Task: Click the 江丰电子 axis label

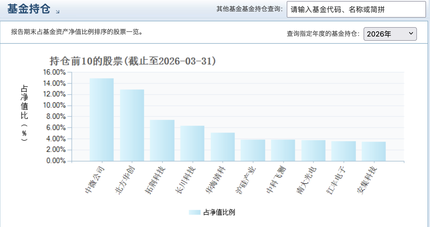Action: [336, 180]
